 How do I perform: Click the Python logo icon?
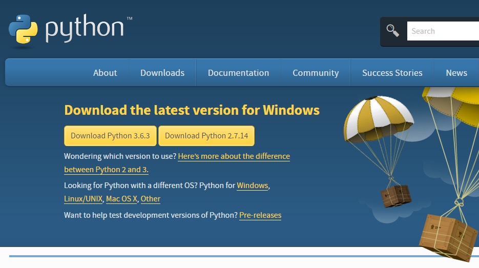click(23, 29)
